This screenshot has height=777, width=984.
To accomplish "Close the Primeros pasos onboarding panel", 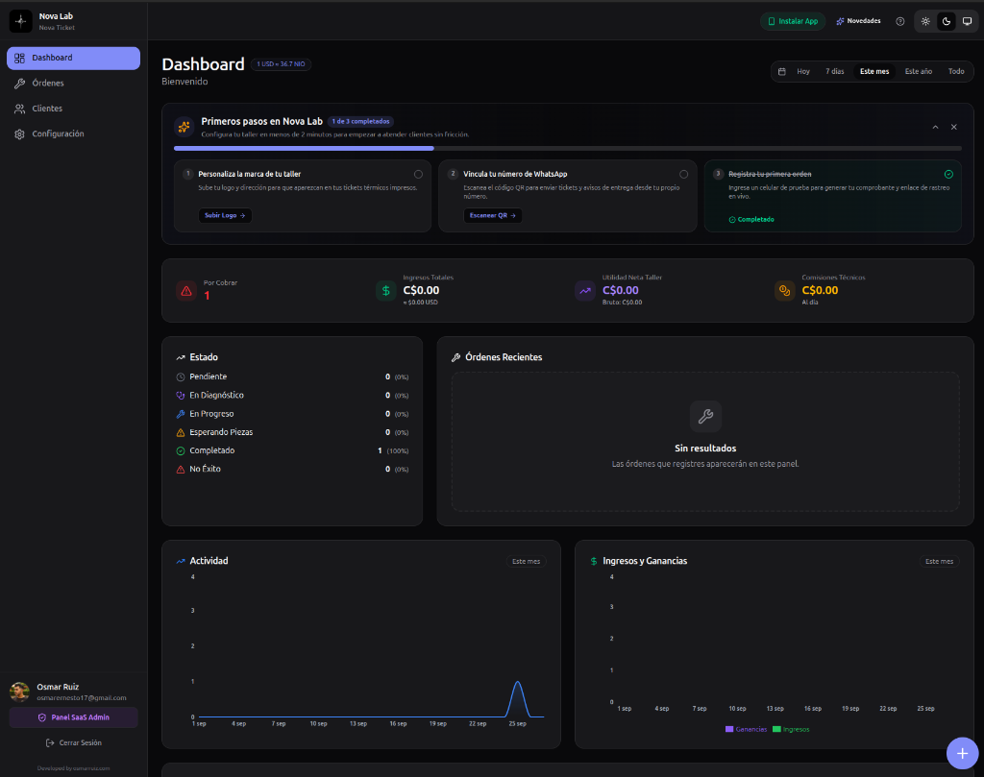I will tap(954, 127).
